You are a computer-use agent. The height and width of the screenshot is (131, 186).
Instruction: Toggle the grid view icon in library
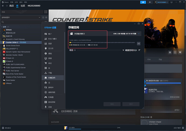coord(46,12)
